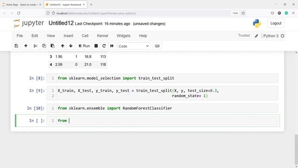The width and height of the screenshot is (298, 168).
Task: Insert a cell below with plus icon
Action: tap(26, 46)
